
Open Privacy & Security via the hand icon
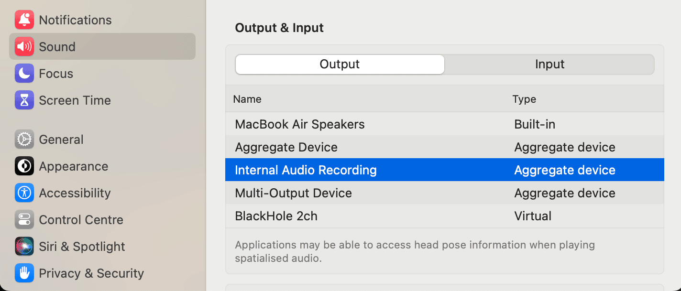pos(23,273)
